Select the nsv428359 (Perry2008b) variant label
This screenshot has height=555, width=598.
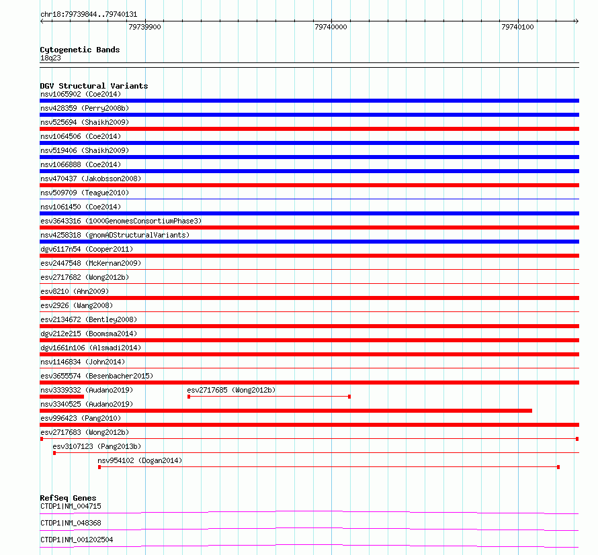(85, 108)
